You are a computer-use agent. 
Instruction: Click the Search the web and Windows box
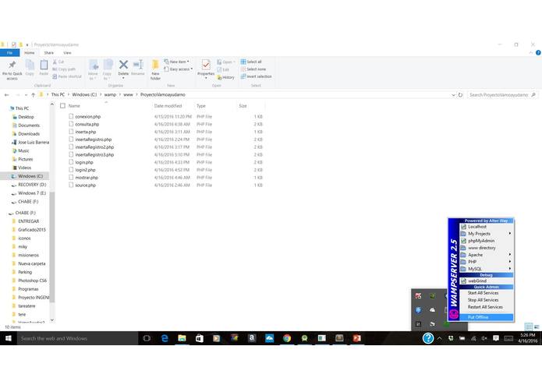pyautogui.click(x=78, y=338)
